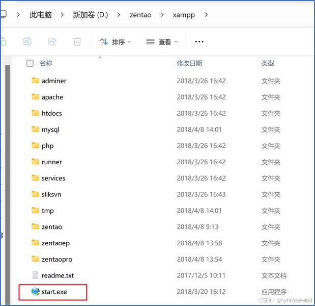This screenshot has height=306, width=315.
Task: Click the 2018/4/8 13:58 date of zentaoep
Action: [x=199, y=243]
